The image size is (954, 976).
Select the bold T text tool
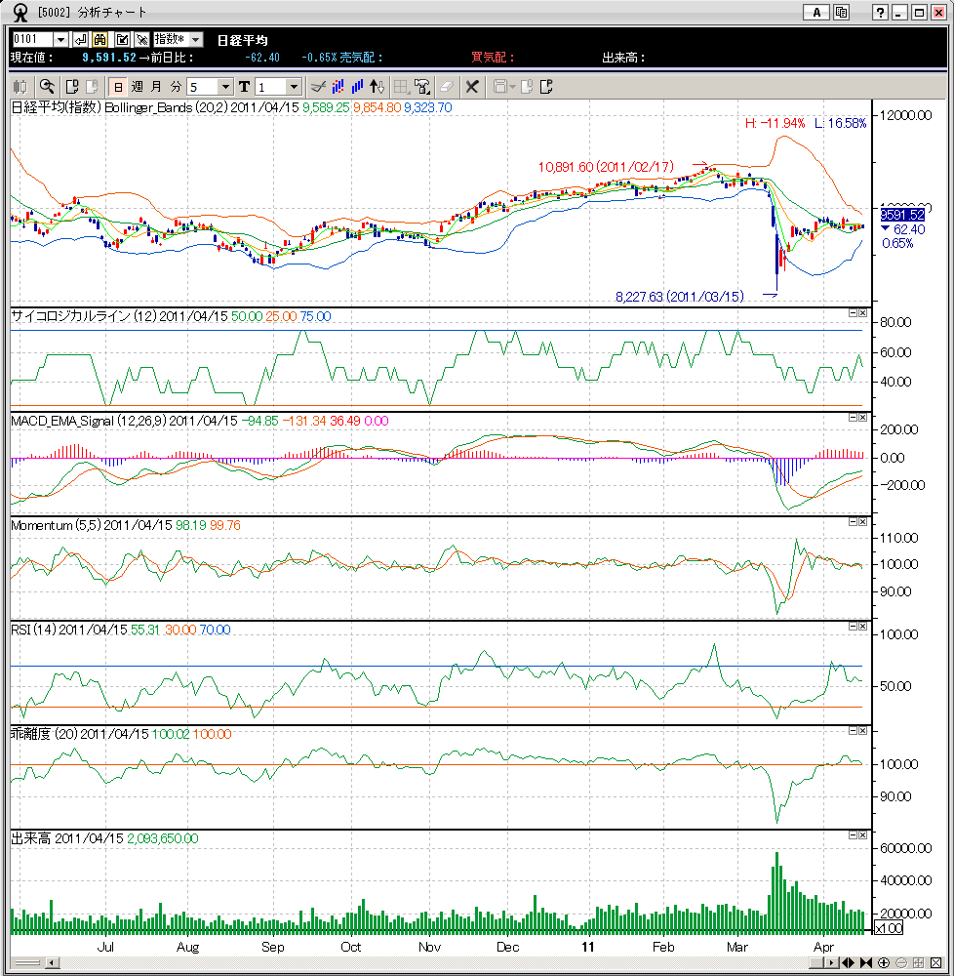244,86
